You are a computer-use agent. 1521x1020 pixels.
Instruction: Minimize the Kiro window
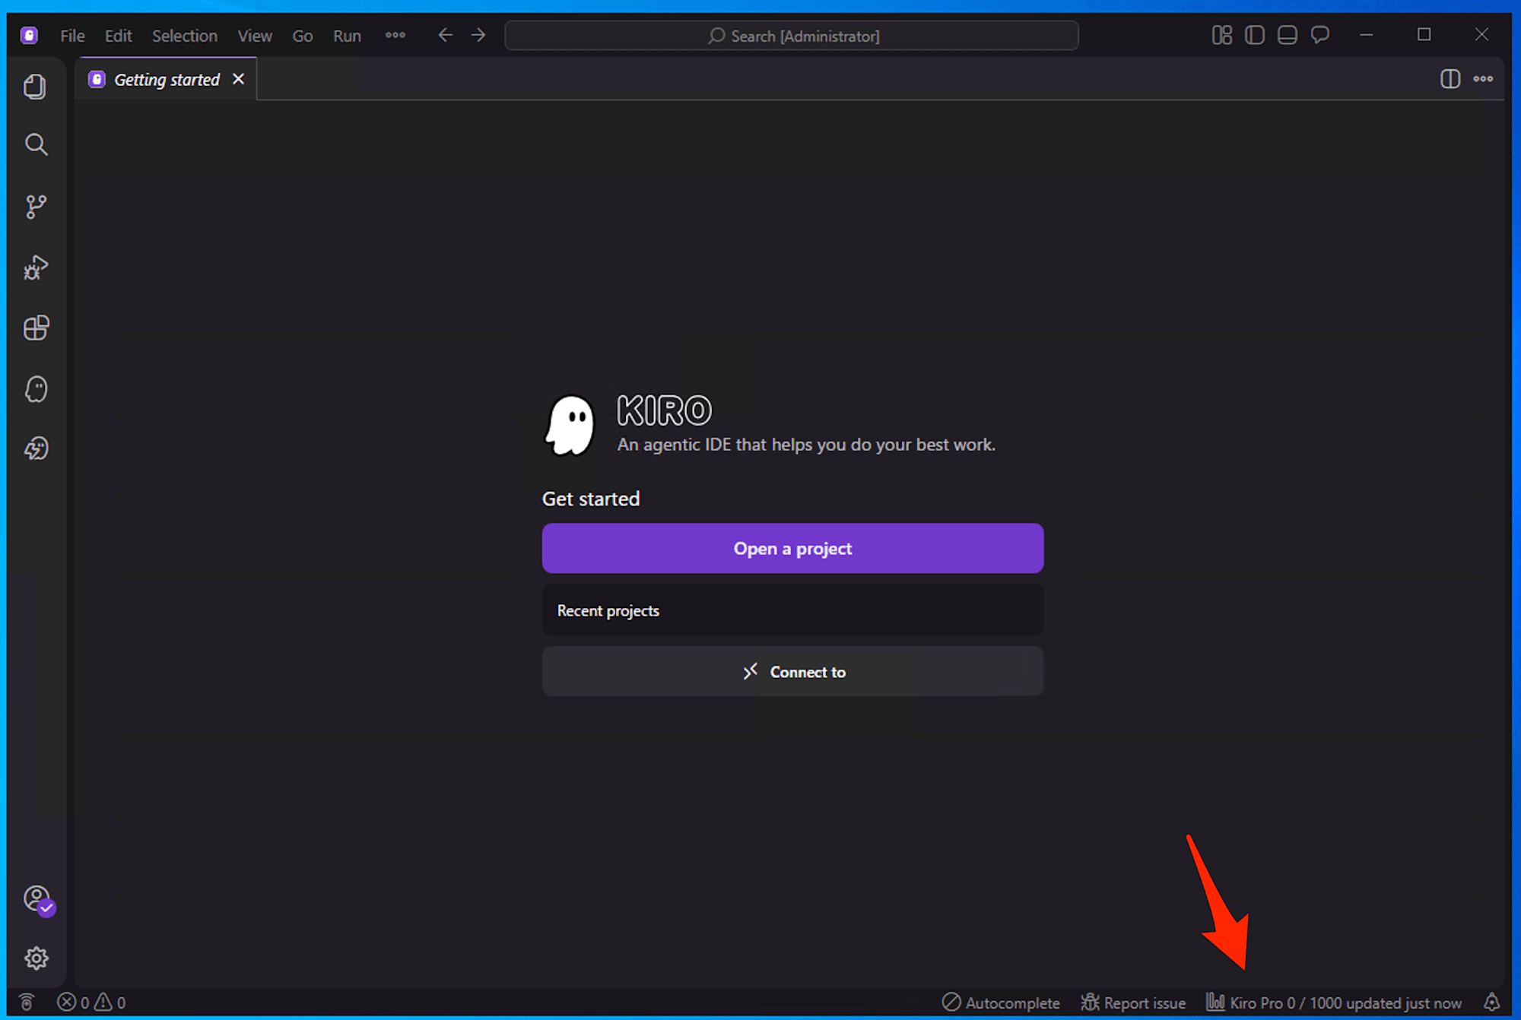tap(1366, 34)
